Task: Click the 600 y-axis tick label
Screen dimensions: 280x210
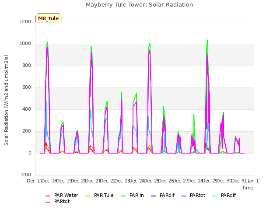Action: pos(27,87)
